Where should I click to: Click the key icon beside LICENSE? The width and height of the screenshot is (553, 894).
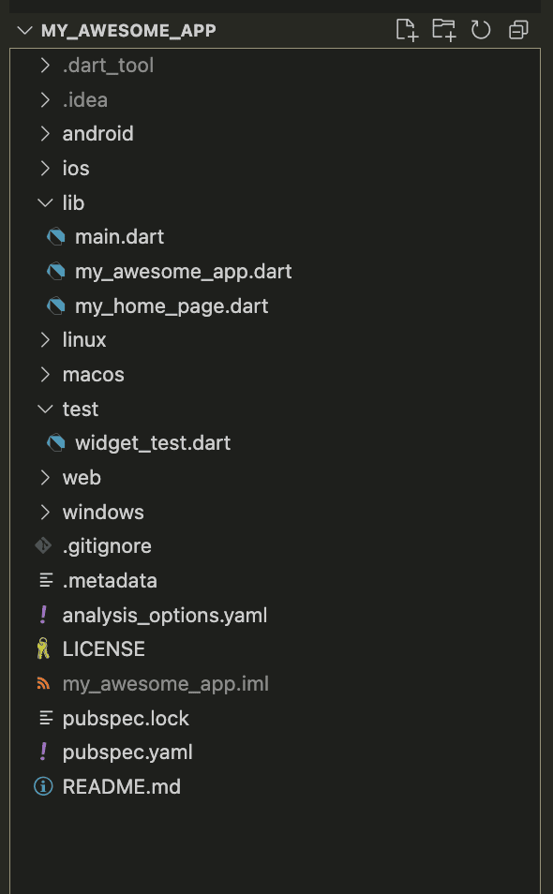tap(45, 648)
